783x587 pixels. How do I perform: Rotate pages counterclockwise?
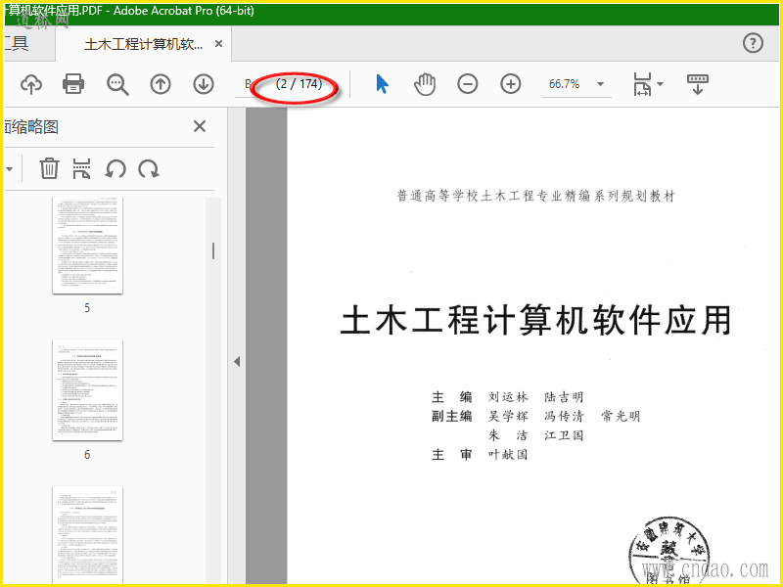[115, 168]
